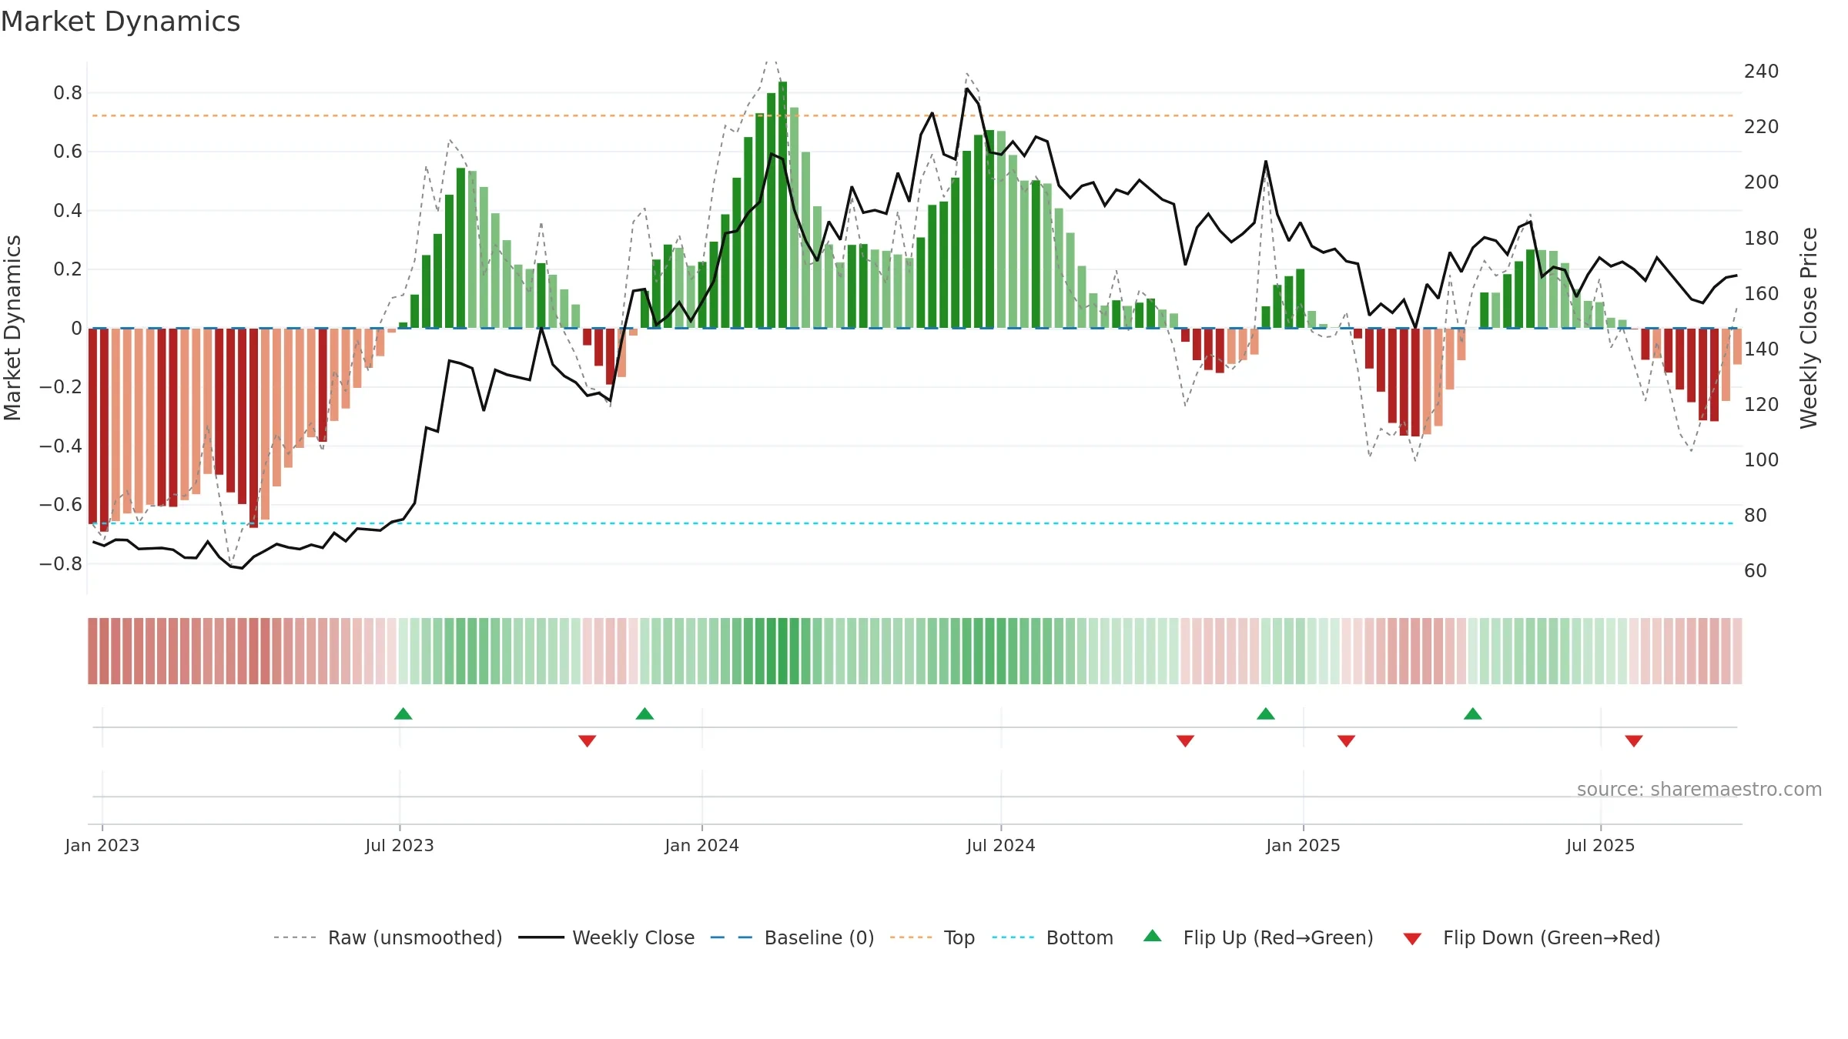Click the −0.4 tick on left axis
This screenshot has height=1039, width=1848.
click(x=61, y=446)
